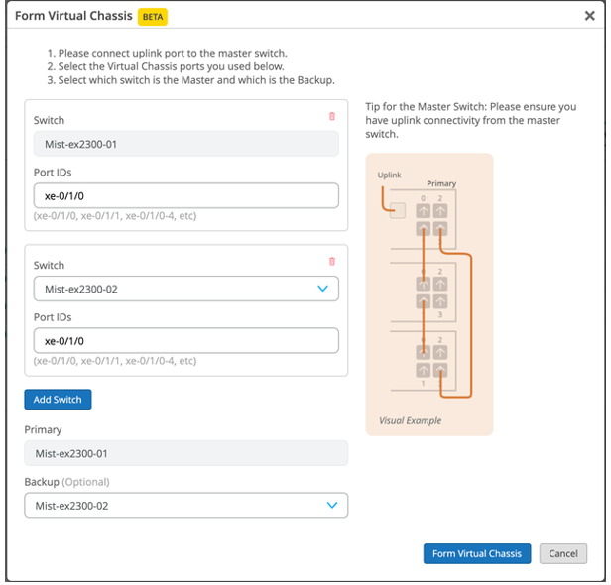Click port 2 on the Primary switch diagram
This screenshot has height=585, width=611.
pyautogui.click(x=440, y=210)
